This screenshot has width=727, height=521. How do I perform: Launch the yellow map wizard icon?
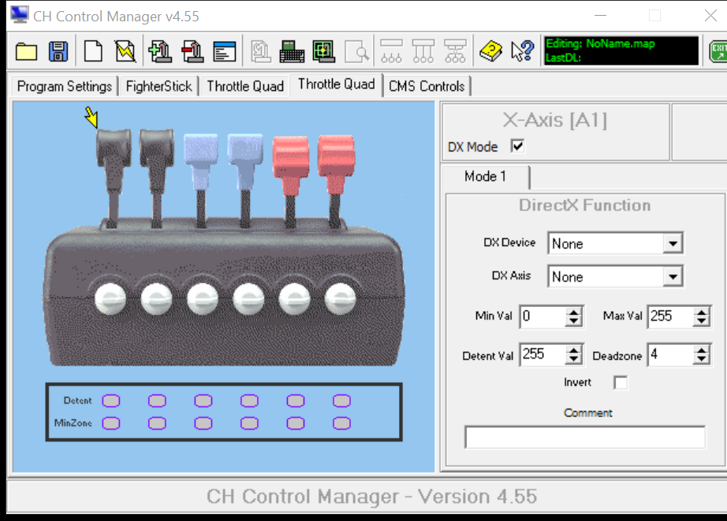pos(125,51)
